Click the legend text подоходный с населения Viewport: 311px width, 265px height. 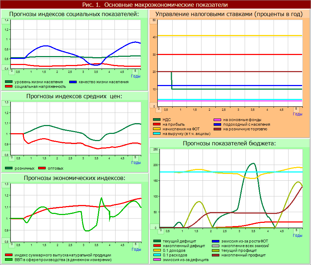click(x=247, y=124)
